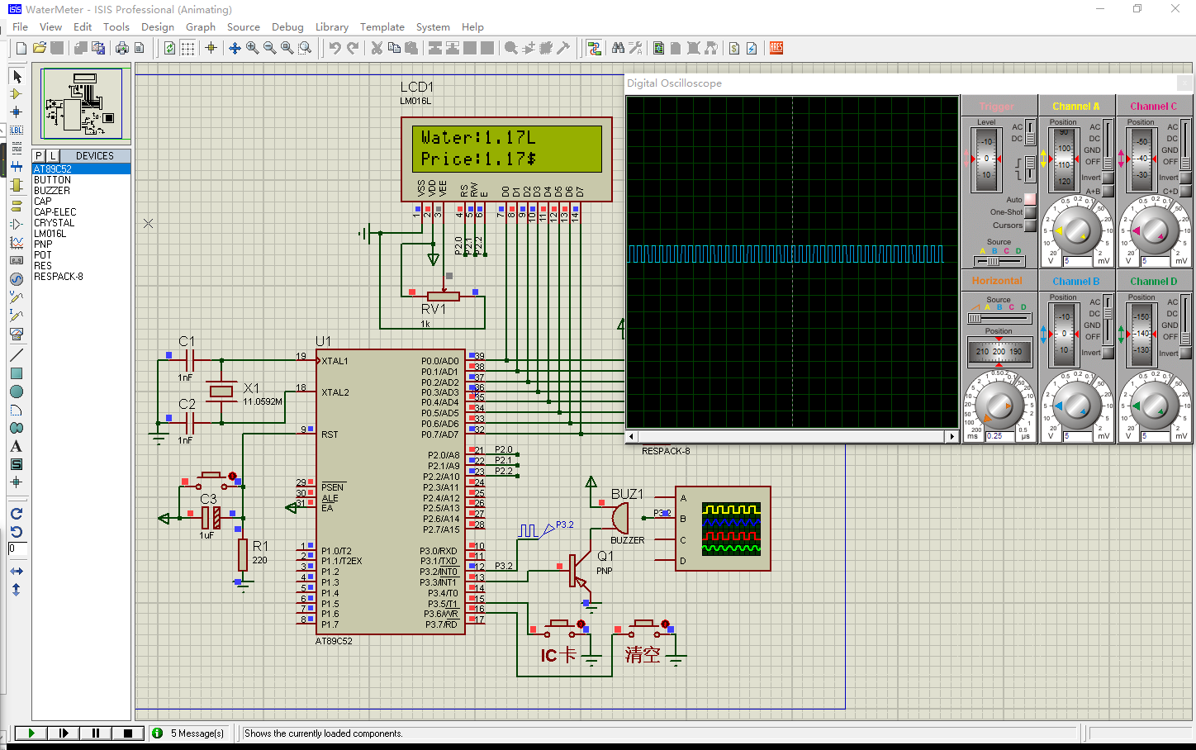Viewport: 1196px width, 750px height.
Task: Select the Voltage probe mode tool
Action: (16, 297)
